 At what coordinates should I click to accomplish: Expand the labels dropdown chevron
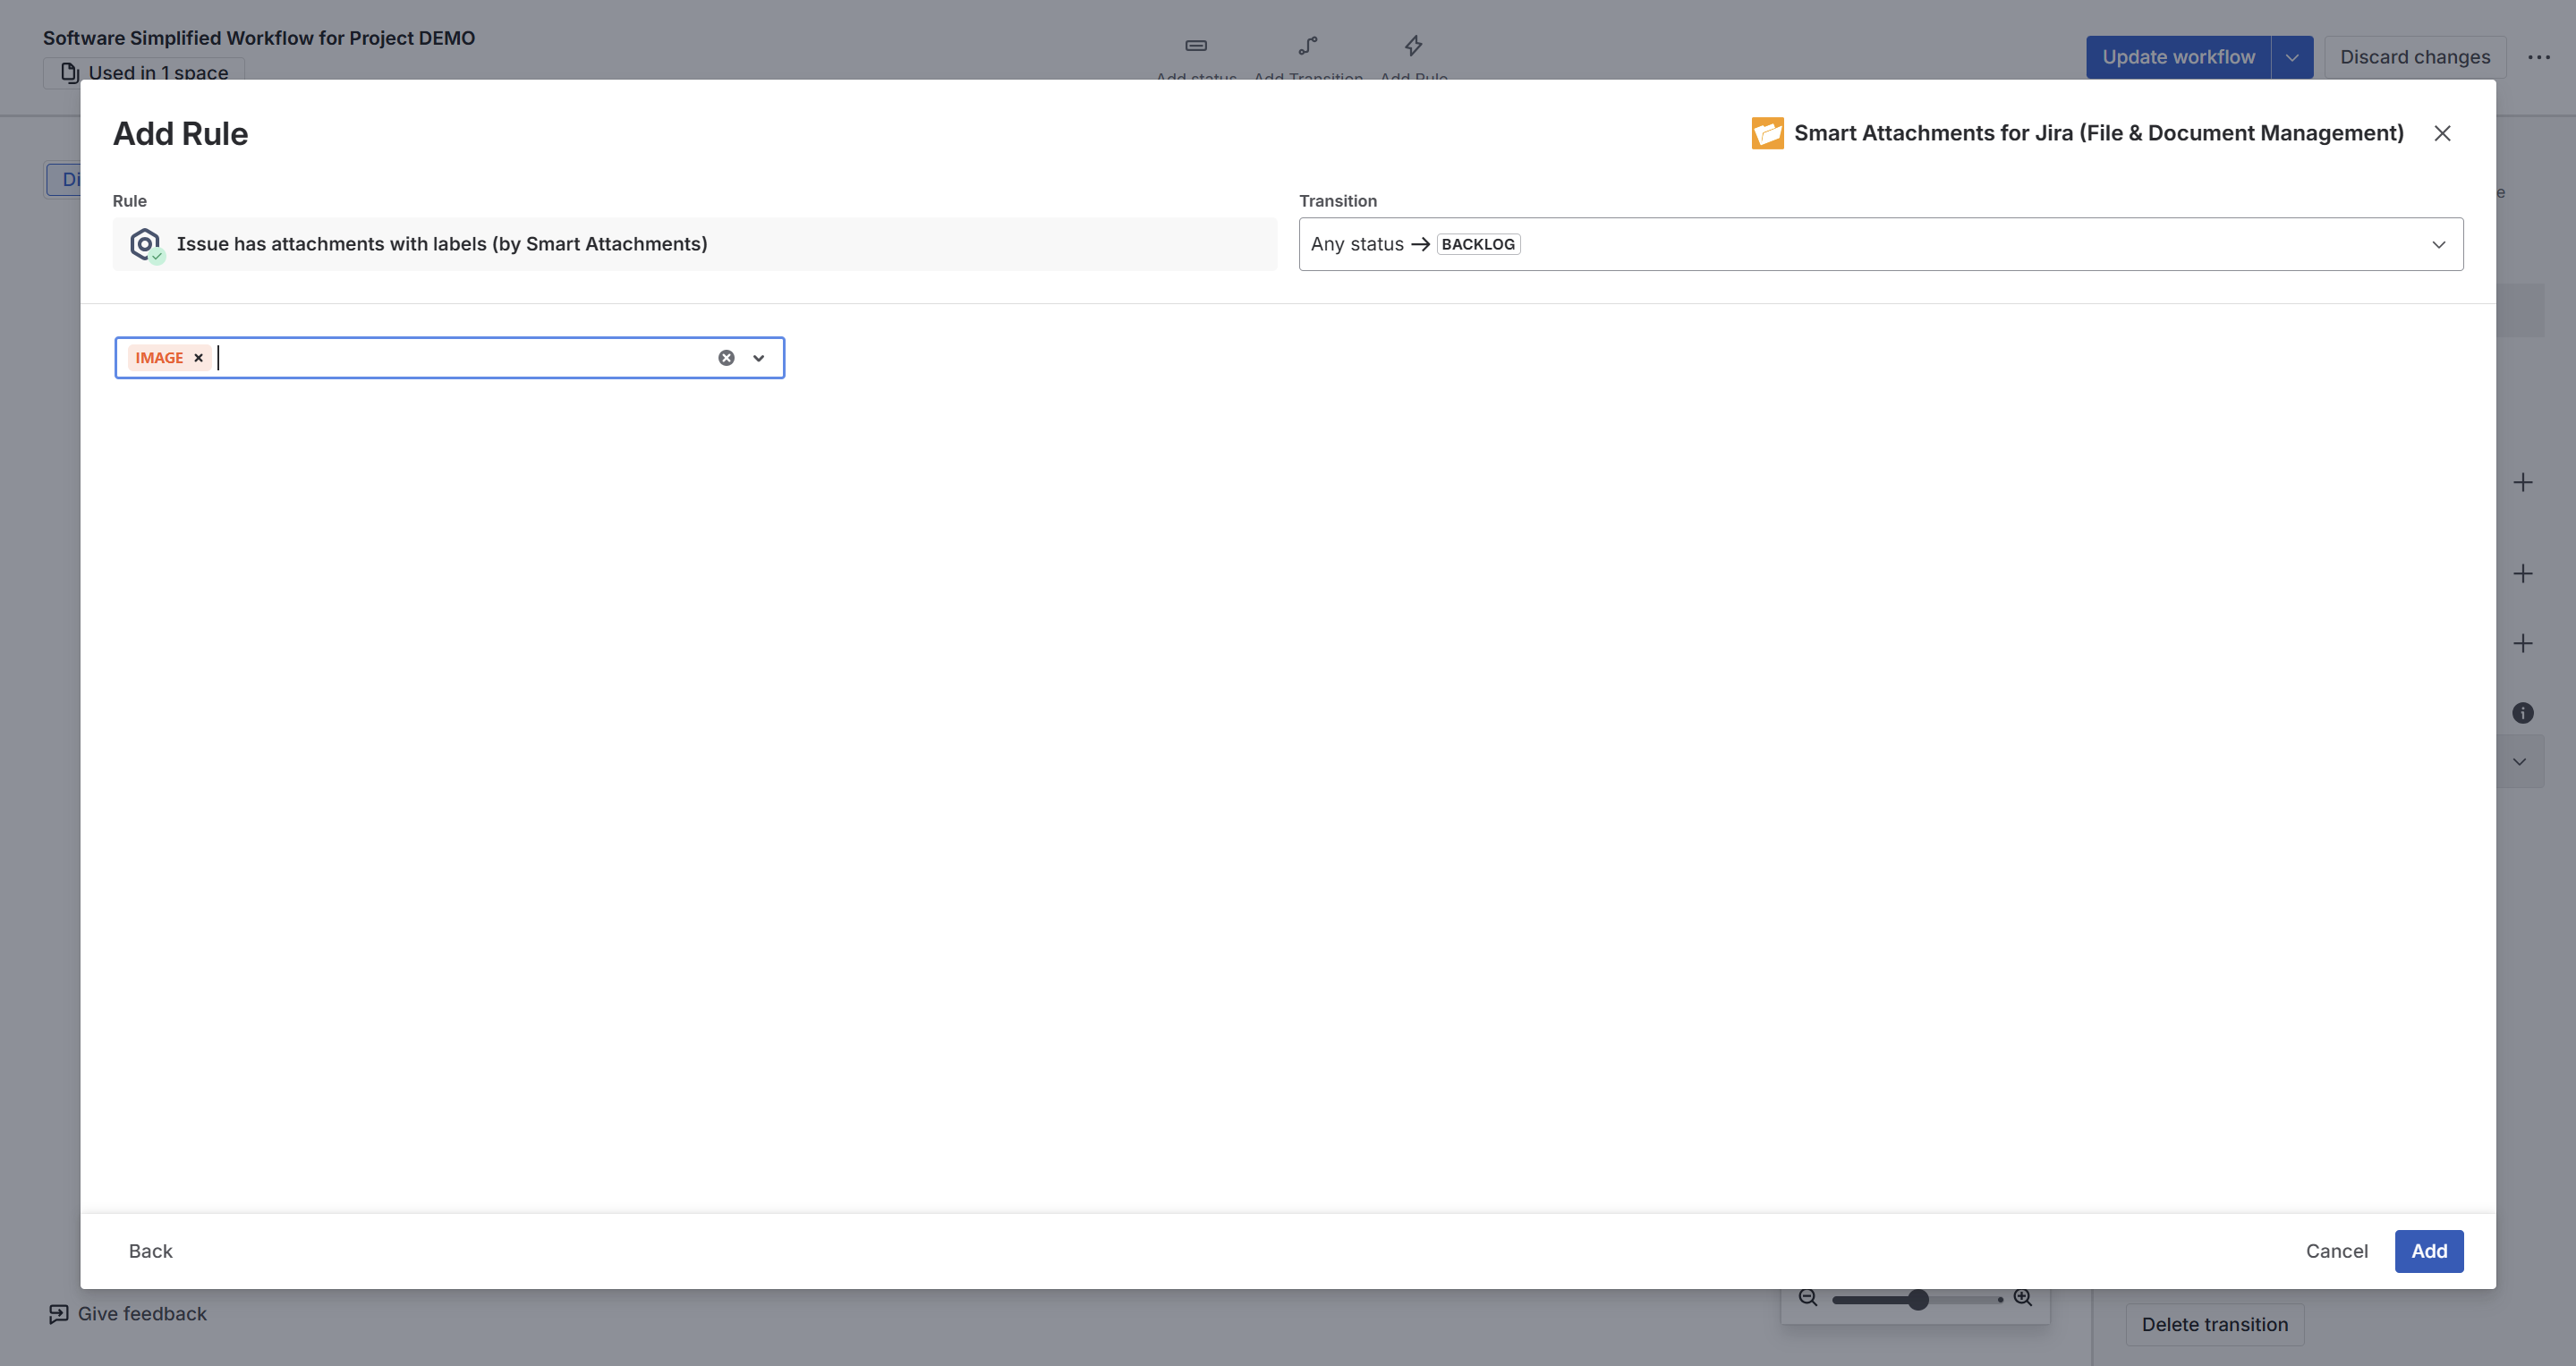(759, 358)
